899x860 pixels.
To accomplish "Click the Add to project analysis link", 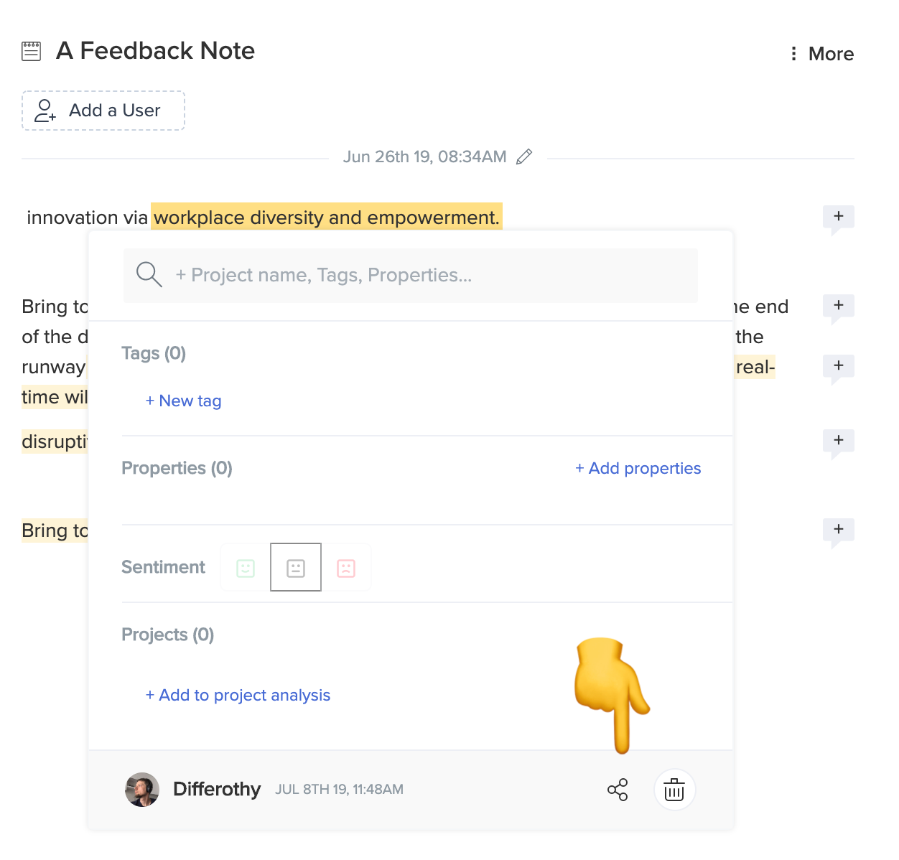I will (x=238, y=695).
